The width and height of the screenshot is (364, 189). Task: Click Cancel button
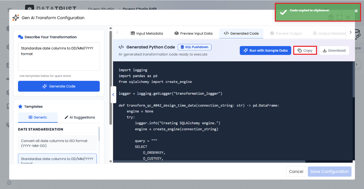(x=296, y=172)
